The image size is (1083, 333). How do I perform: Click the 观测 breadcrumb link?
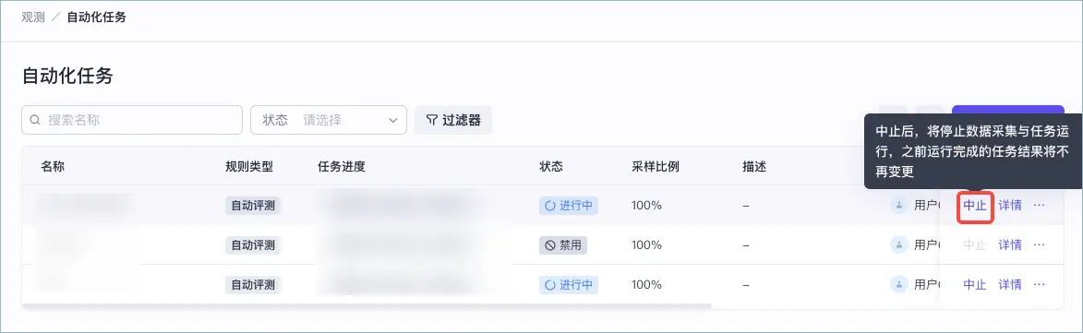click(33, 18)
